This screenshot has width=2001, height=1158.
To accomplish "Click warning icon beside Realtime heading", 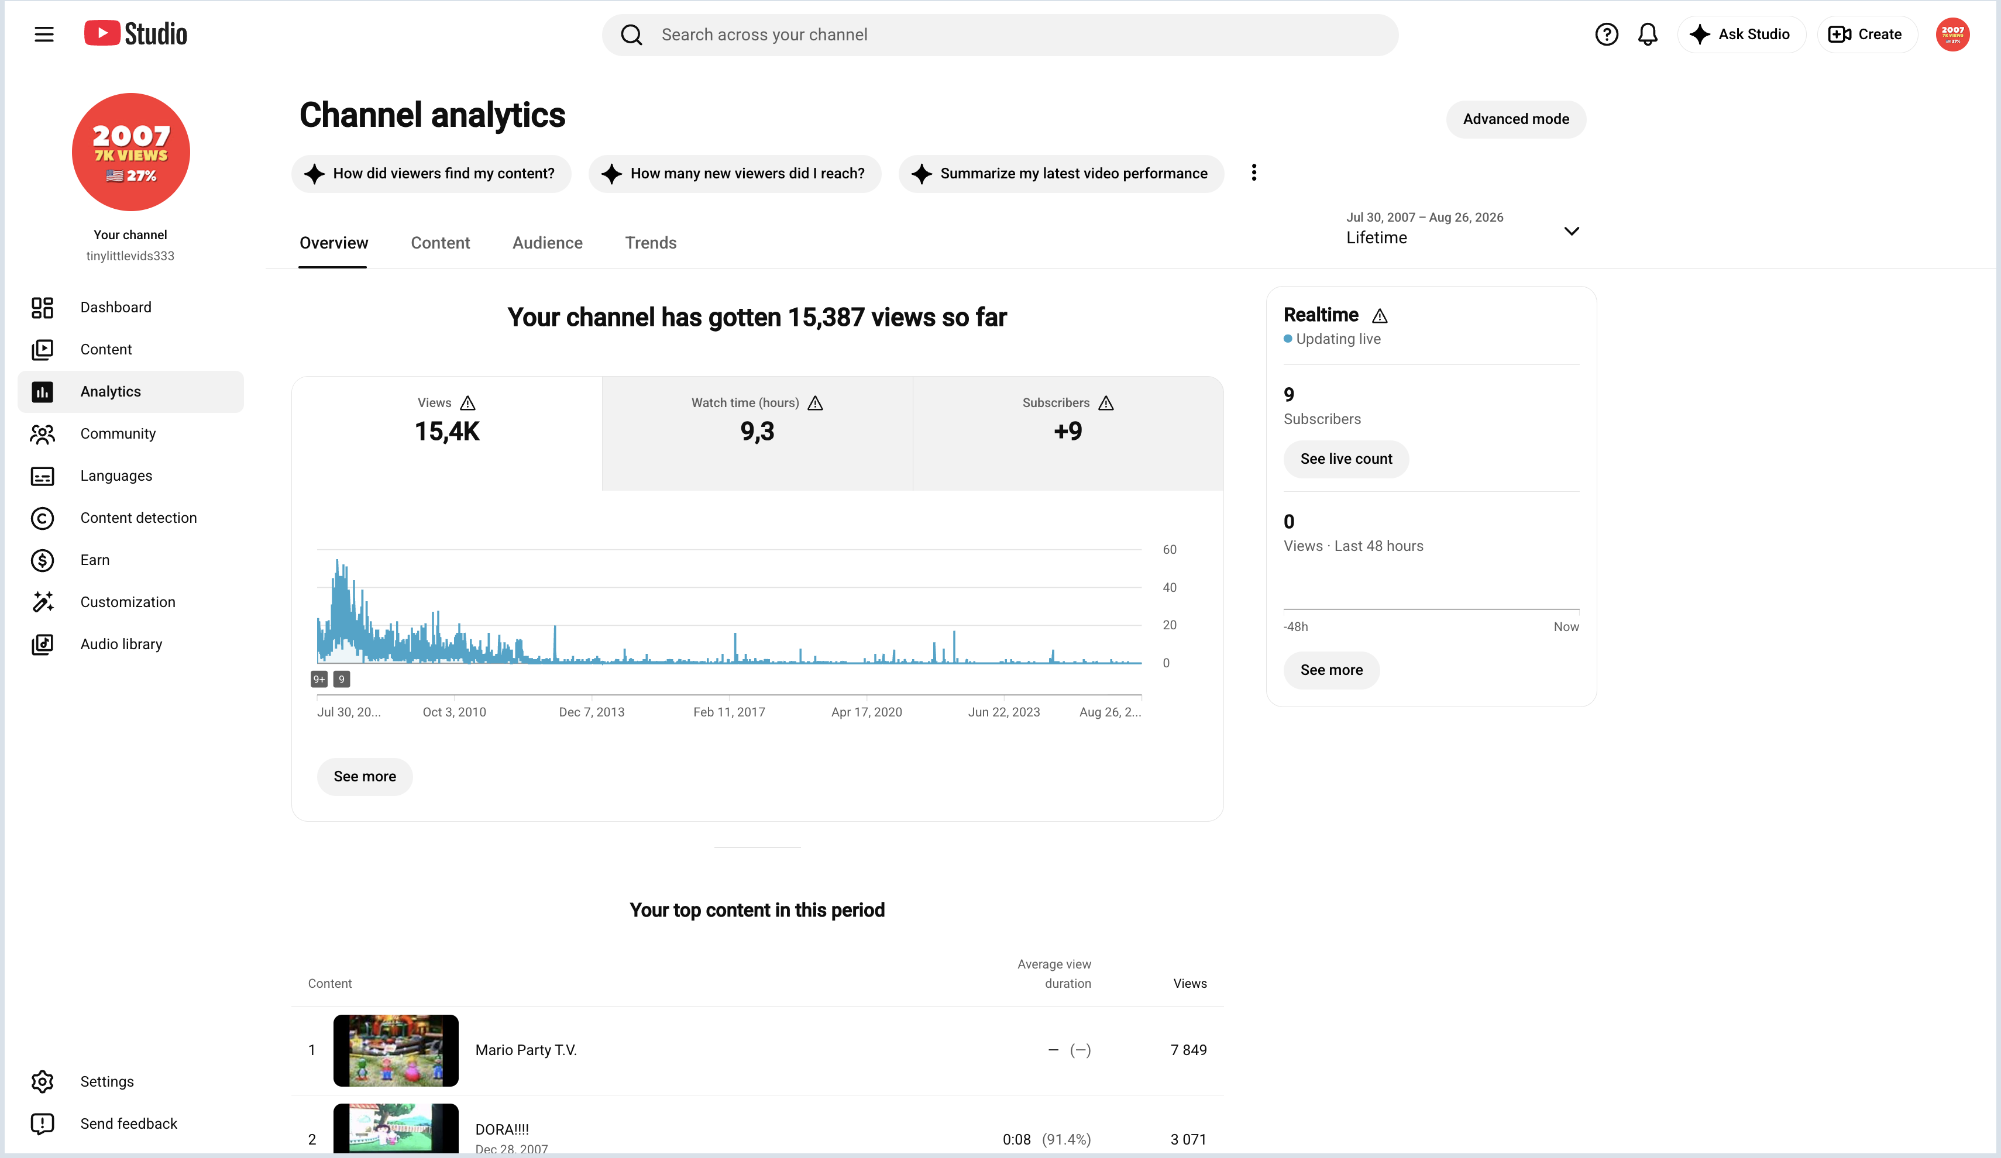I will point(1380,316).
